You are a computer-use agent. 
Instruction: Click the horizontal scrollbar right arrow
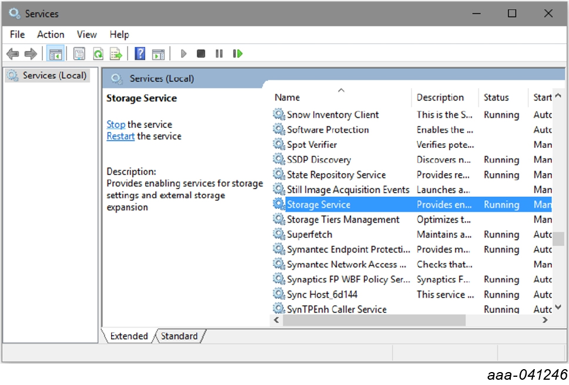coord(545,320)
